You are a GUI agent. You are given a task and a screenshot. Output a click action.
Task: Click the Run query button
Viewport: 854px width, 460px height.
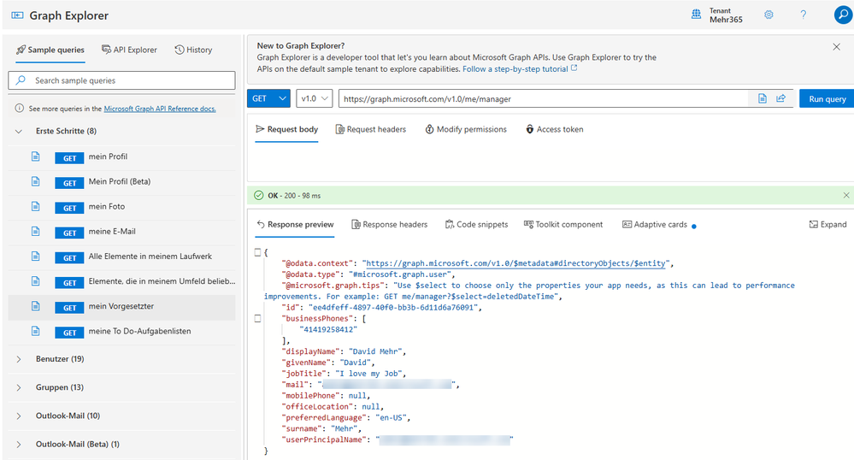tap(827, 98)
